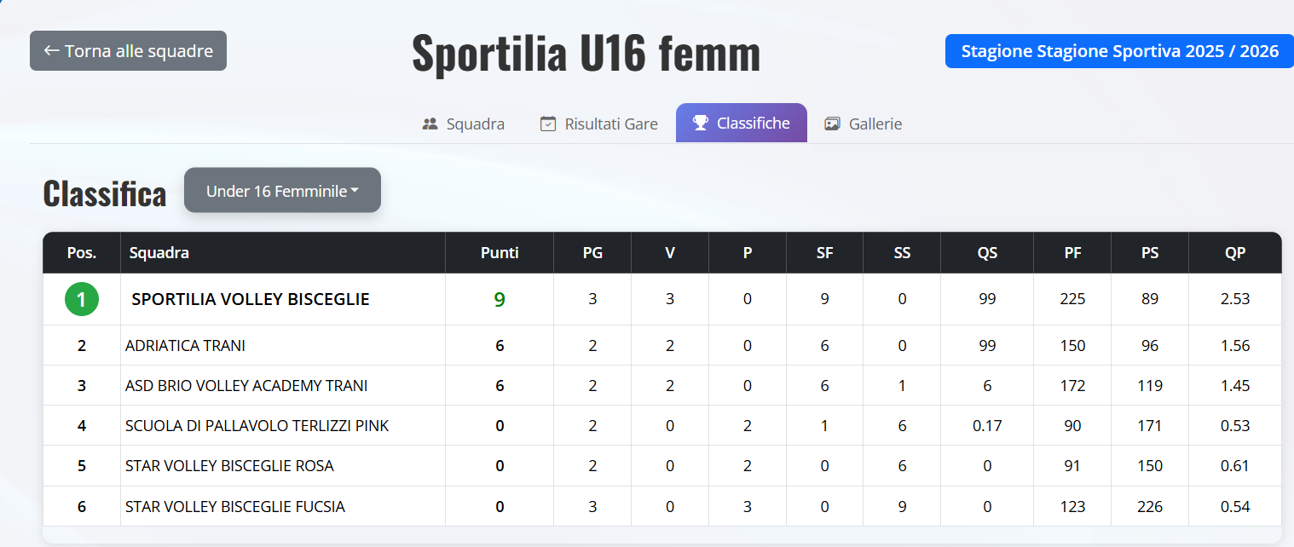Click the ADRIATICA TRANI team name
Image resolution: width=1294 pixels, height=547 pixels.
(x=185, y=345)
